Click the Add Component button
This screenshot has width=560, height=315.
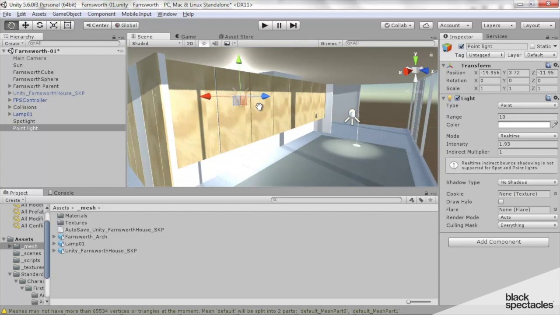click(499, 242)
